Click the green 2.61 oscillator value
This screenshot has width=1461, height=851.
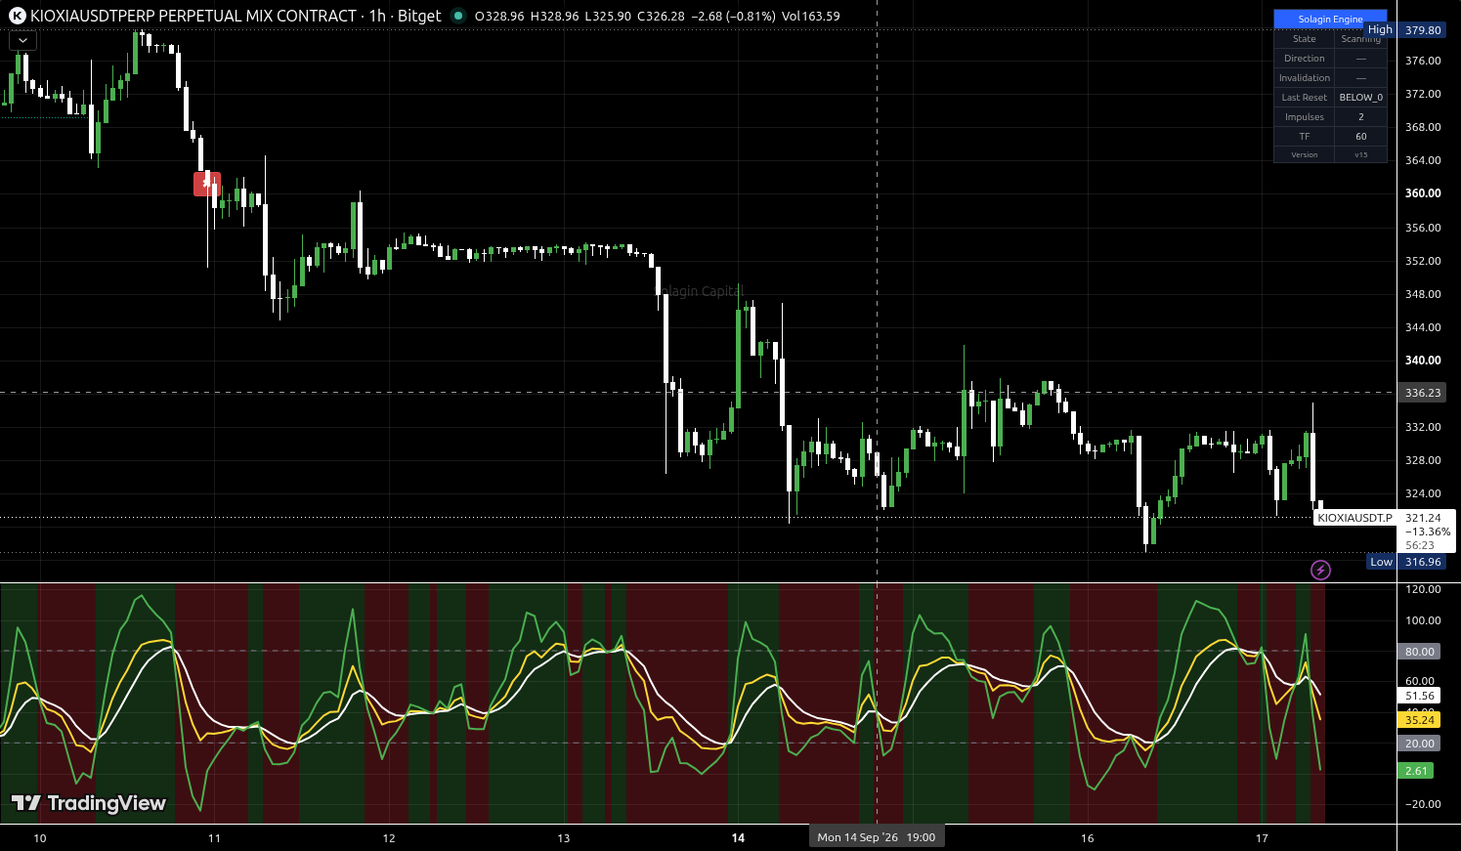(1416, 771)
